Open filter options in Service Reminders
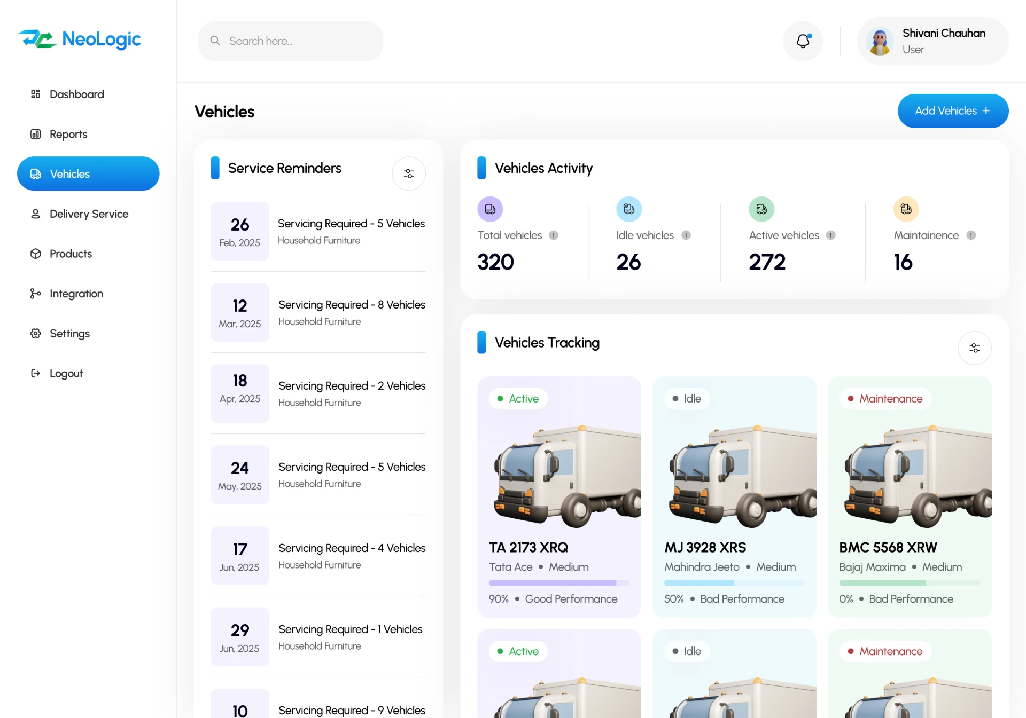Screen dimensions: 1026x718 click(x=408, y=173)
